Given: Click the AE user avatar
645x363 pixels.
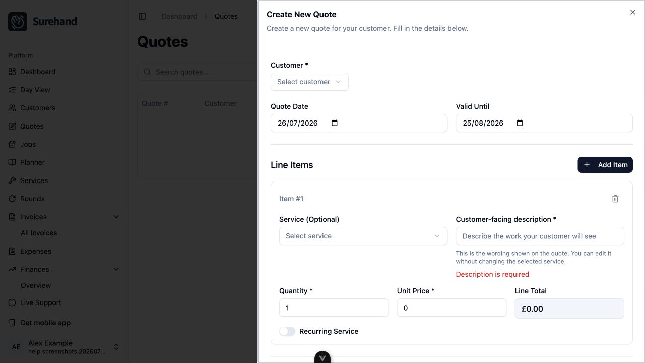Looking at the screenshot, I should pos(16,347).
